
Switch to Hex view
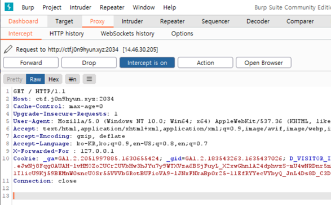(54, 79)
